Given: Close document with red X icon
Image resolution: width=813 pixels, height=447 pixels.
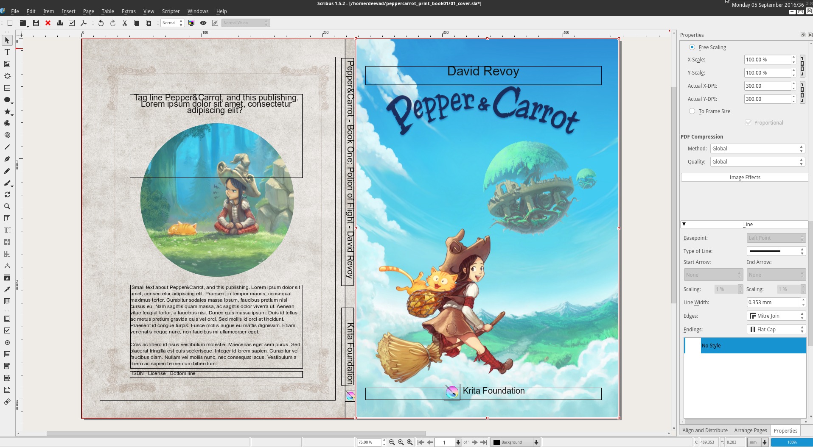Looking at the screenshot, I should tap(48, 23).
